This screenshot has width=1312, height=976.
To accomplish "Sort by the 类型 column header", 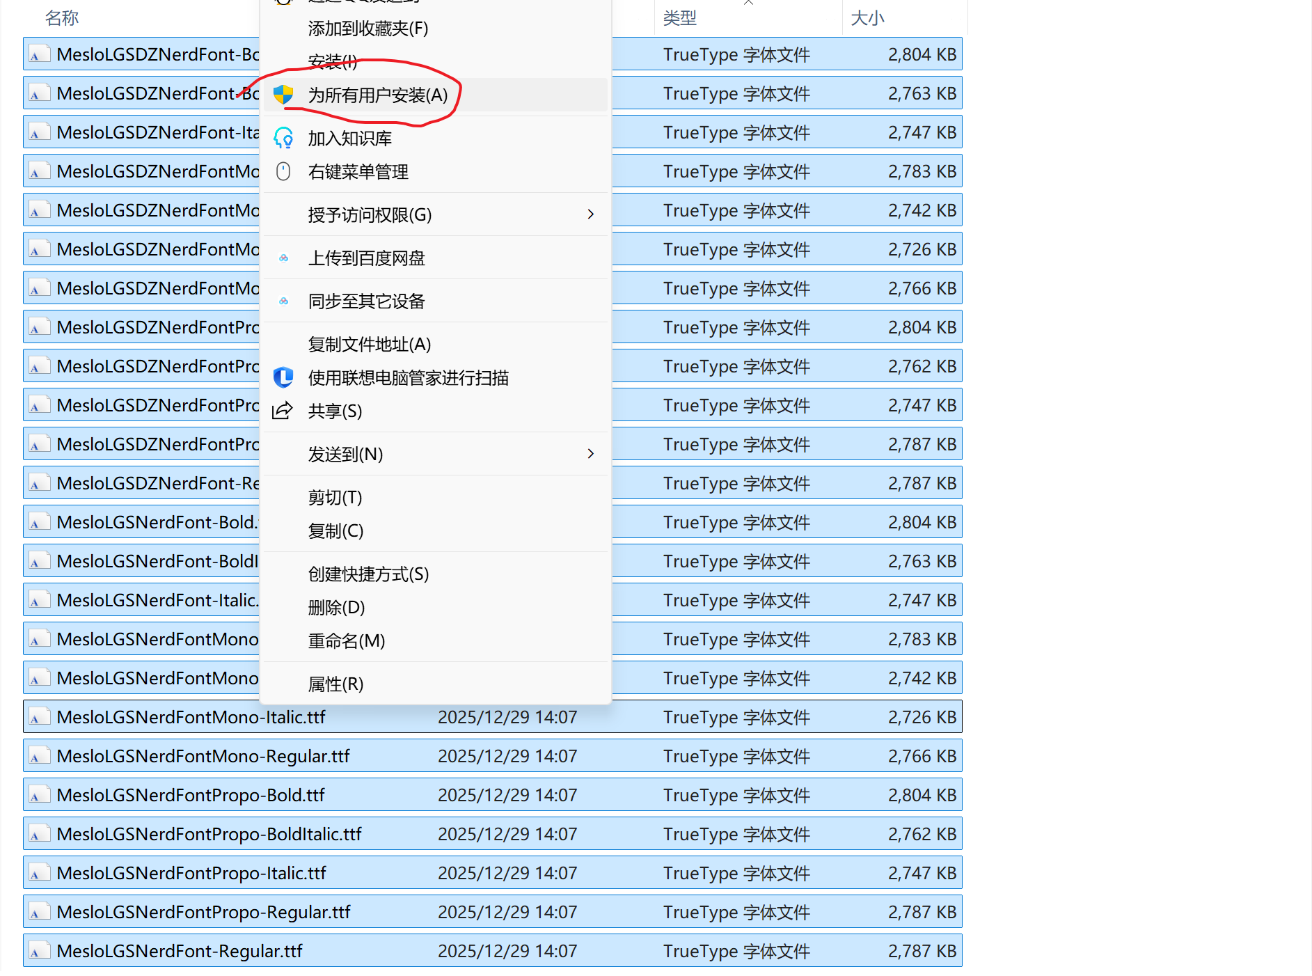I will 679,18.
